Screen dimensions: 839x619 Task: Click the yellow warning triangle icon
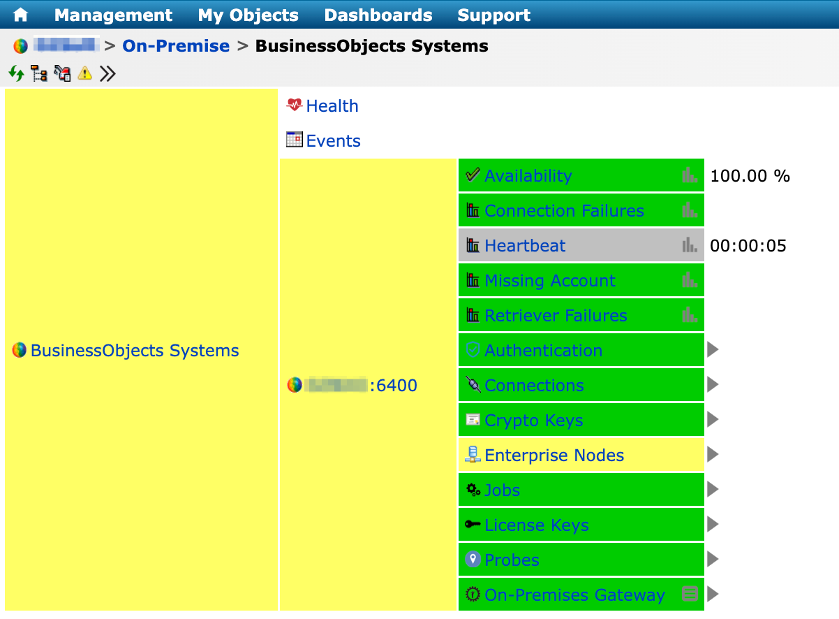click(84, 73)
